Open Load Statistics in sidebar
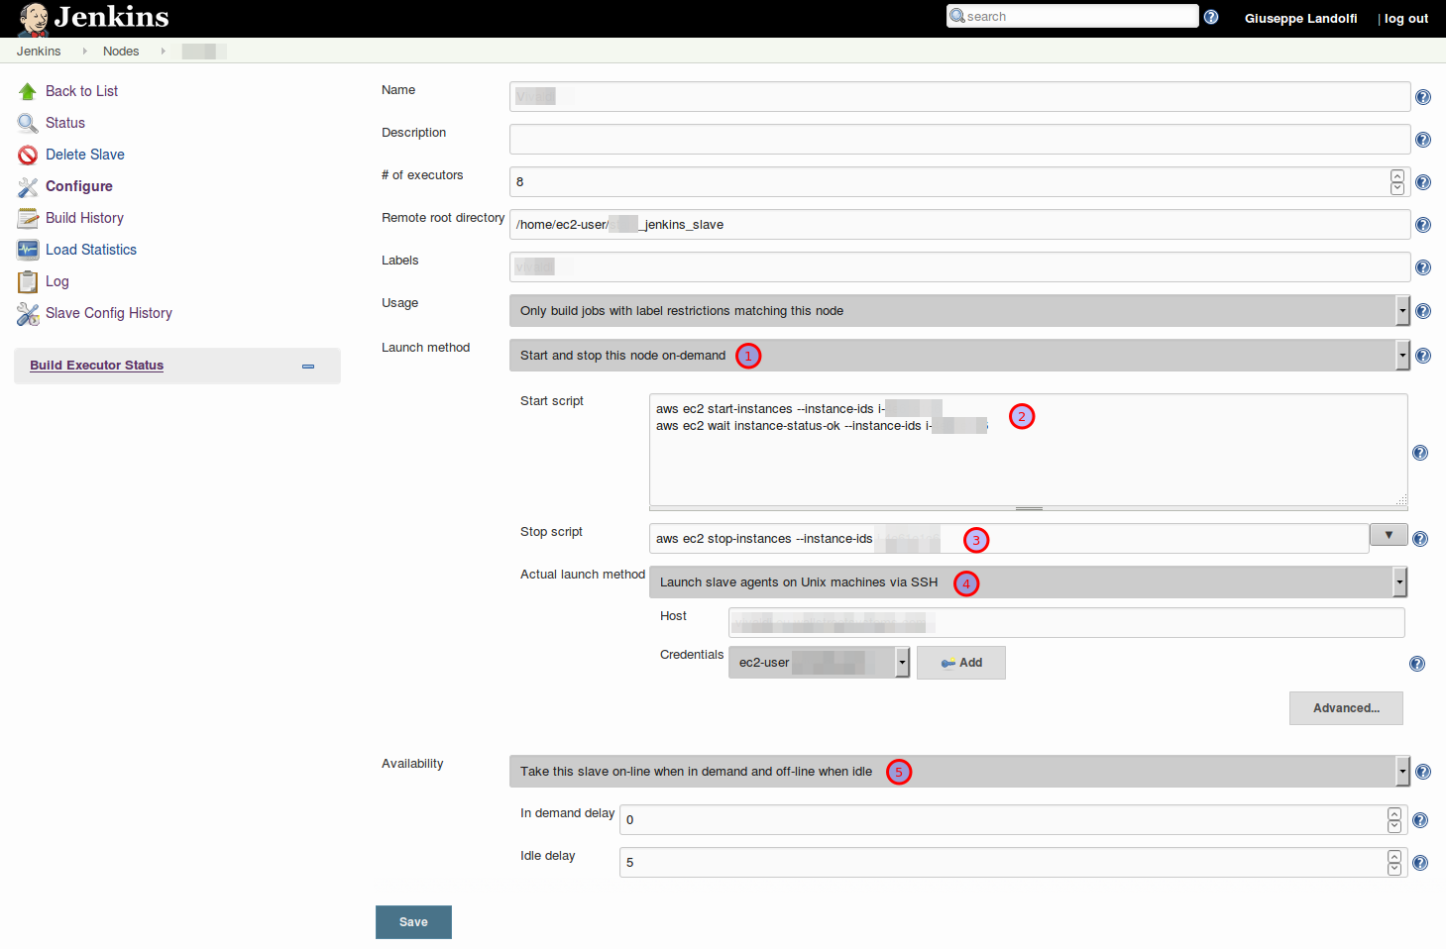1446x950 pixels. tap(91, 250)
